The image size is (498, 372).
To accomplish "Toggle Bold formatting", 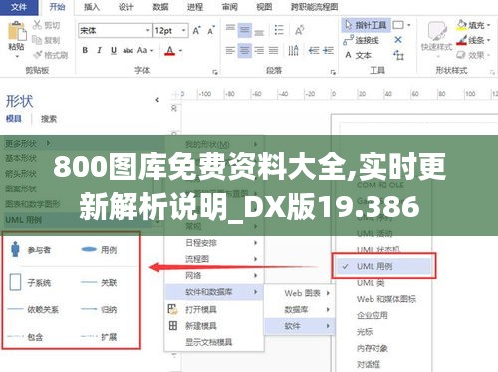I will point(85,50).
